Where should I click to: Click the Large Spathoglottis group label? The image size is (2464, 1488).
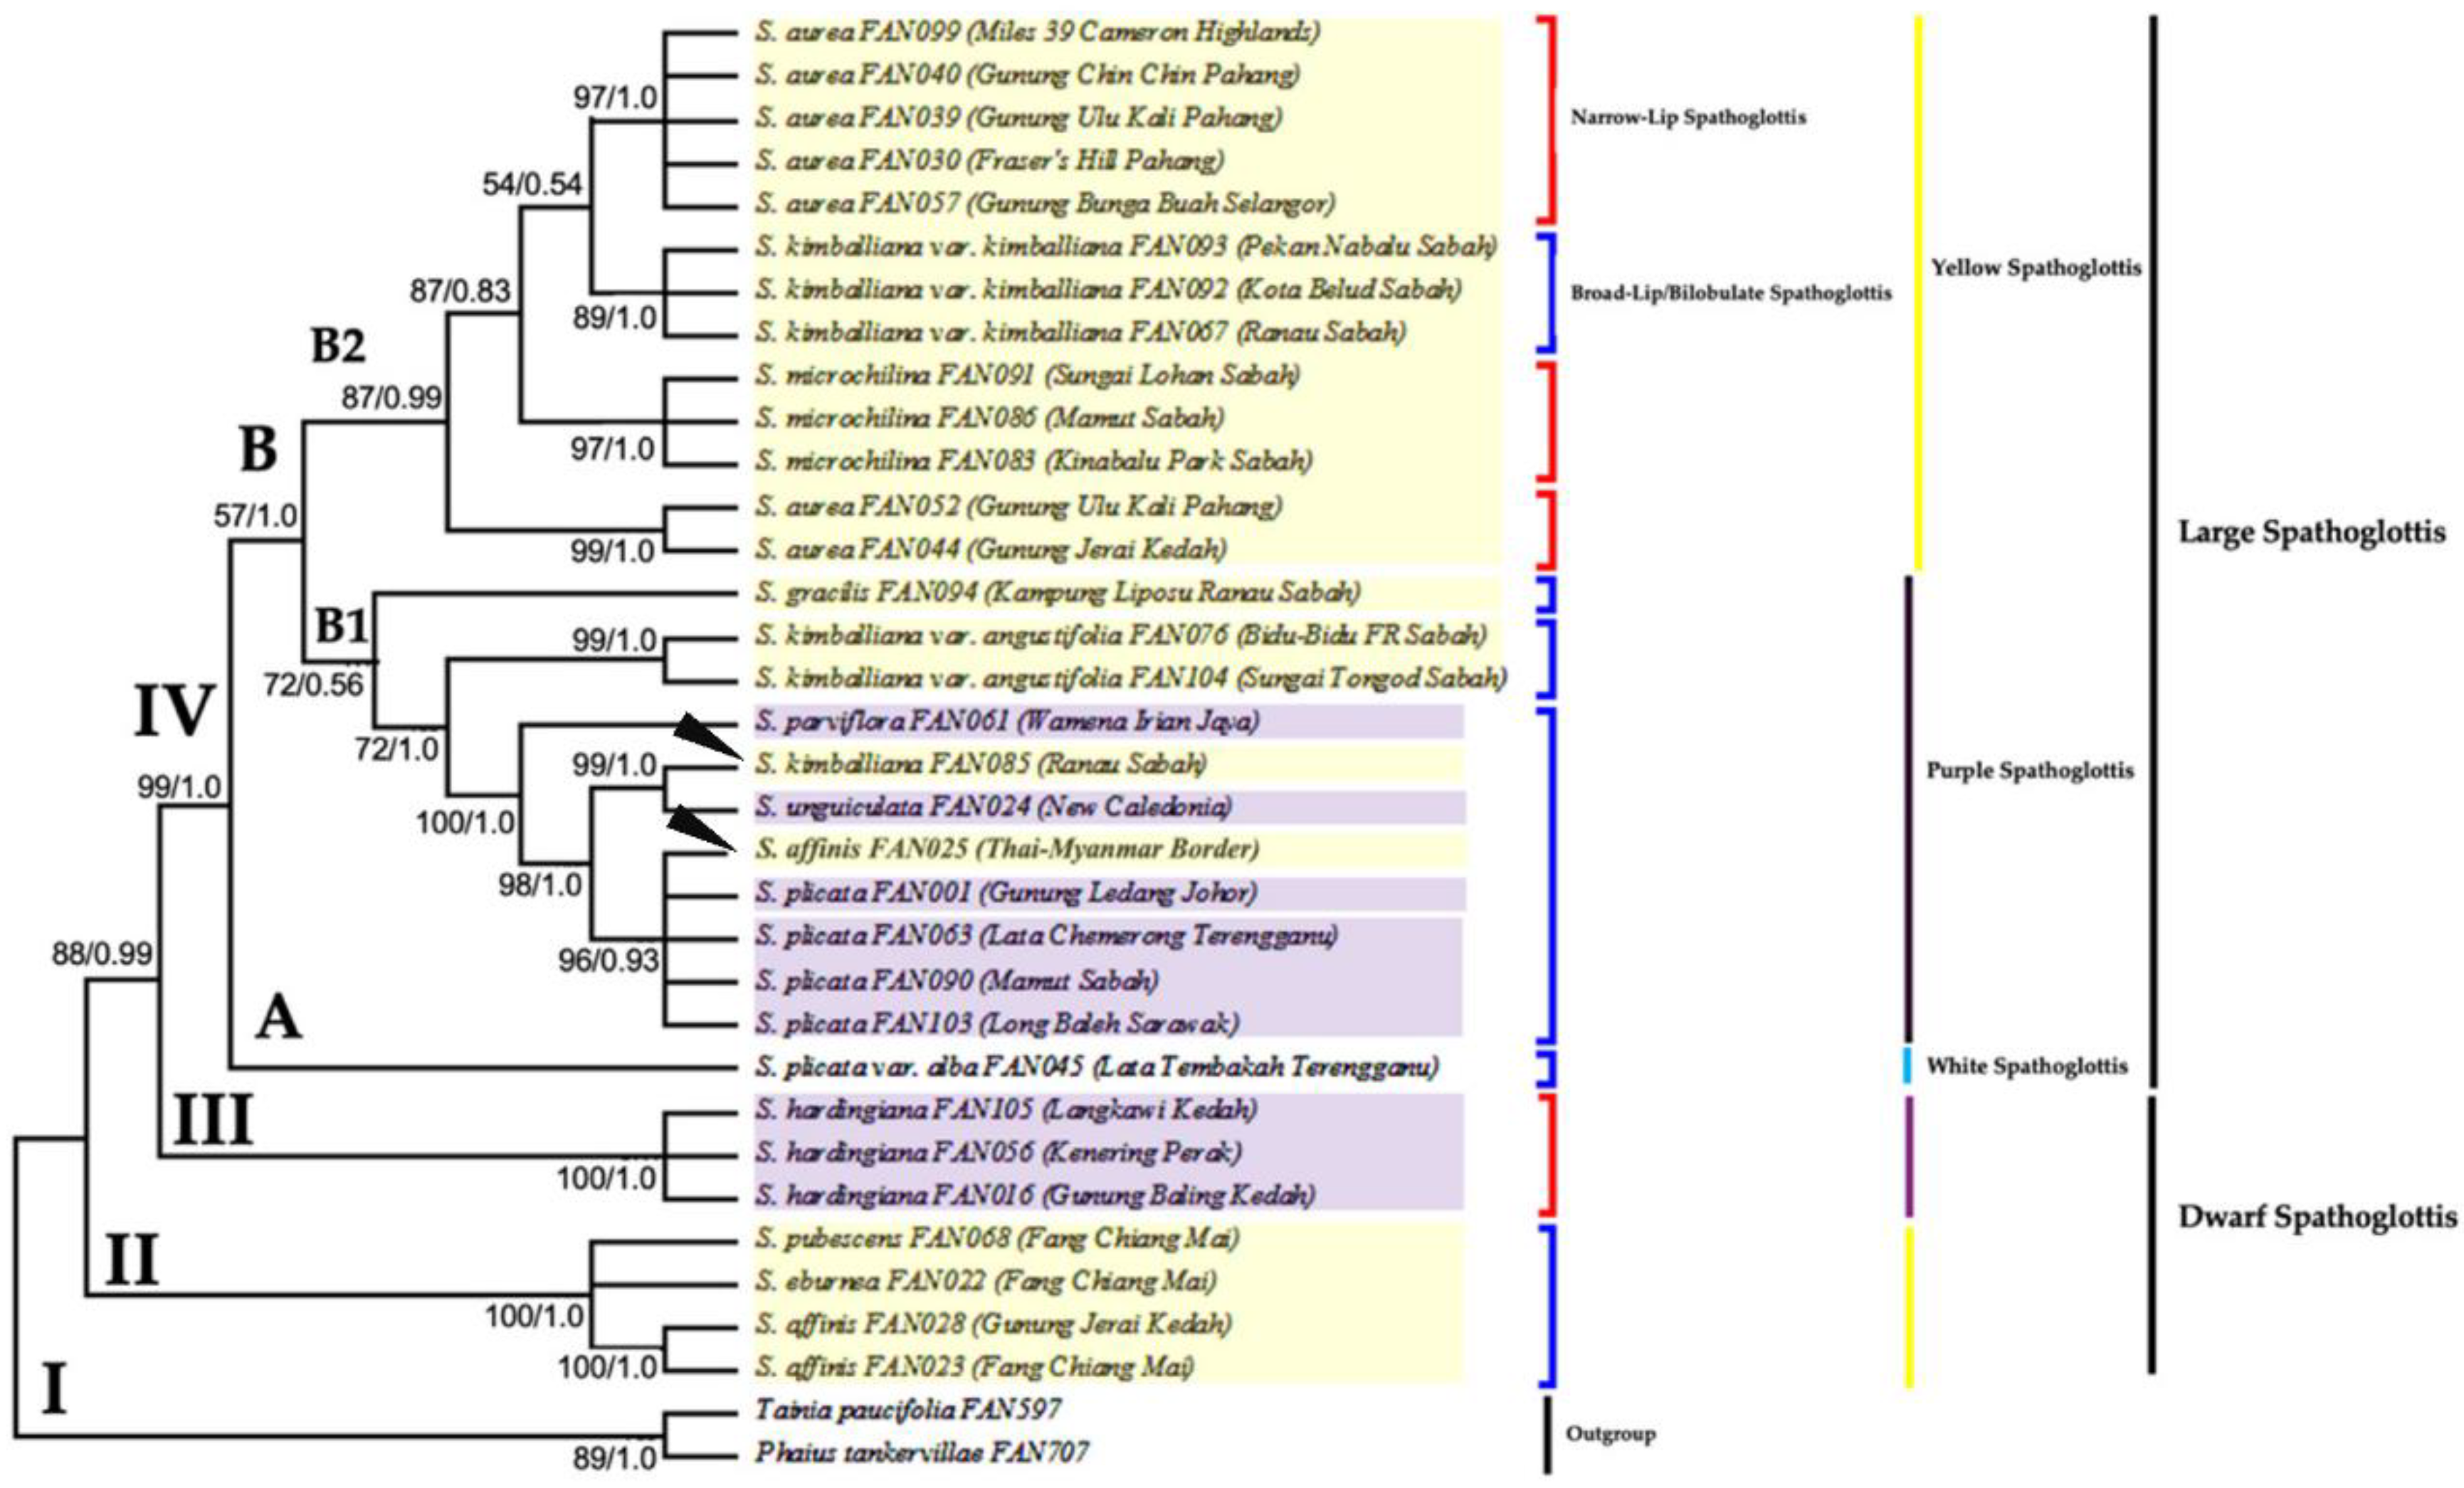coord(2311,532)
